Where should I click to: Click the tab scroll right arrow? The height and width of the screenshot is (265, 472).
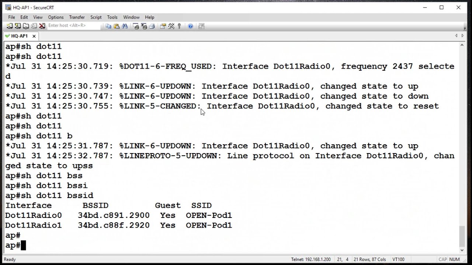[x=462, y=36]
